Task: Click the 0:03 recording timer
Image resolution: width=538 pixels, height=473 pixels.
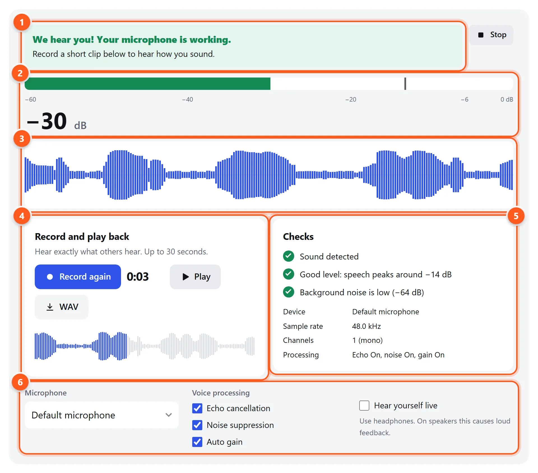Action: click(x=138, y=277)
